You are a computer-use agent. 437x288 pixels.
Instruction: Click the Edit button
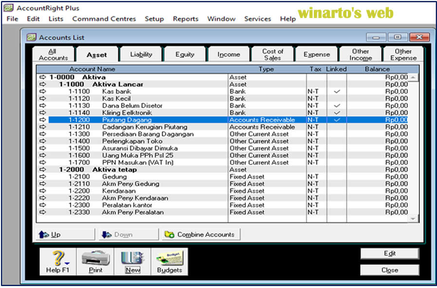point(389,253)
